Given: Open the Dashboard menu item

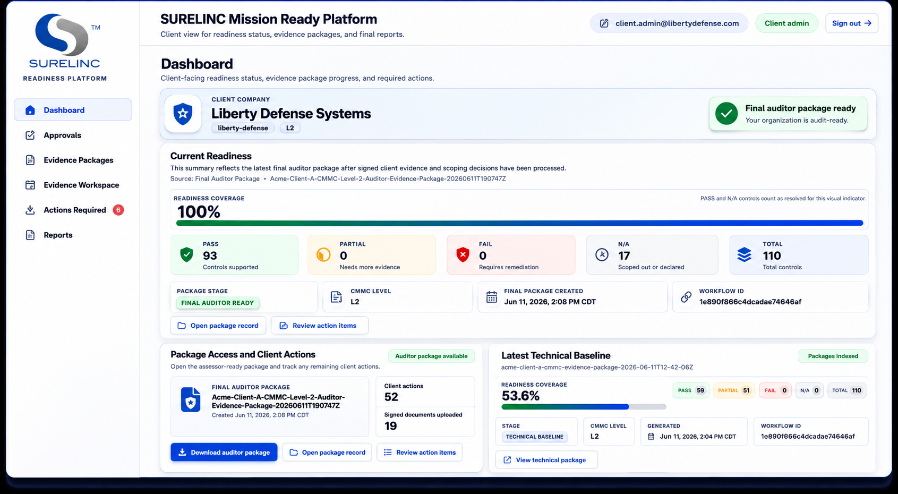Looking at the screenshot, I should [73, 110].
